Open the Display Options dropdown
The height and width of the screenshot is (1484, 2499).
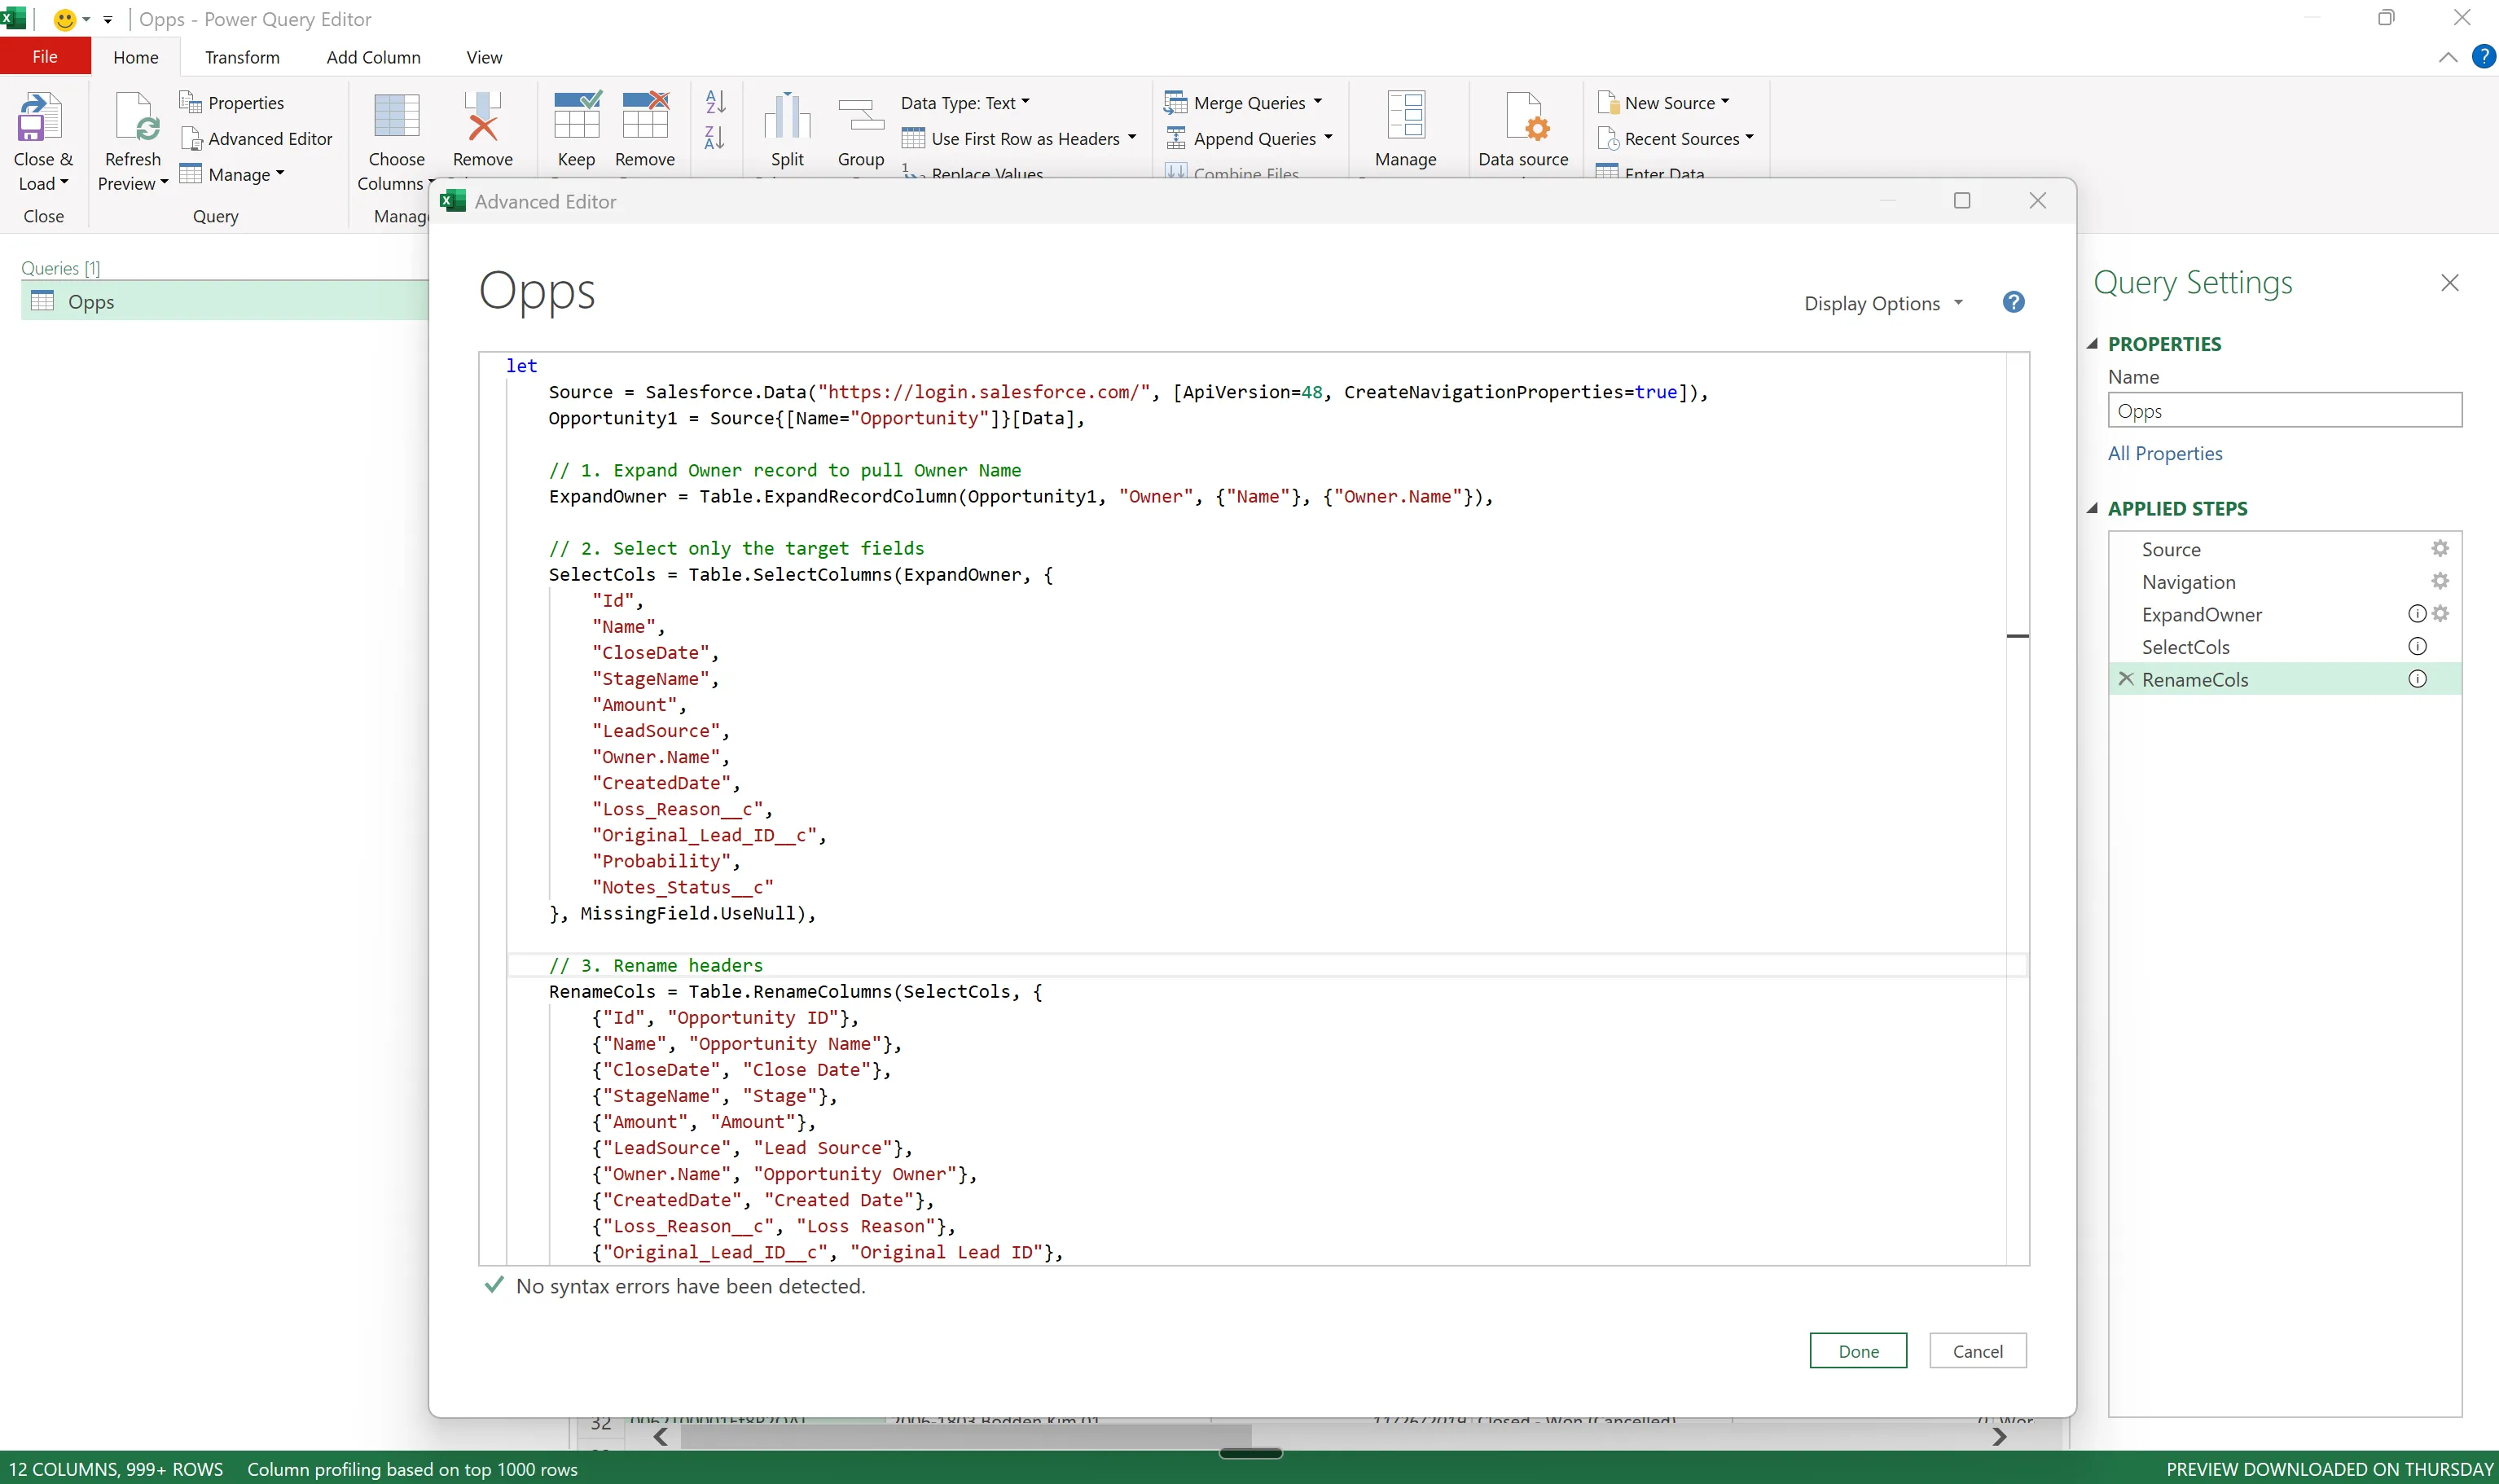click(1883, 303)
